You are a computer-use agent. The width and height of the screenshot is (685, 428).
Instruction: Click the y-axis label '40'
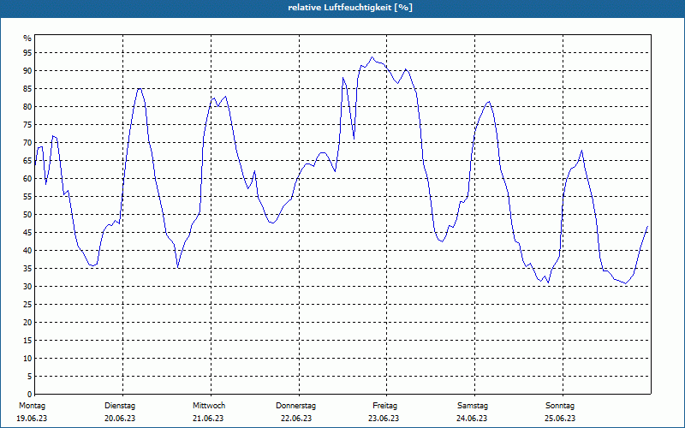tap(27, 251)
